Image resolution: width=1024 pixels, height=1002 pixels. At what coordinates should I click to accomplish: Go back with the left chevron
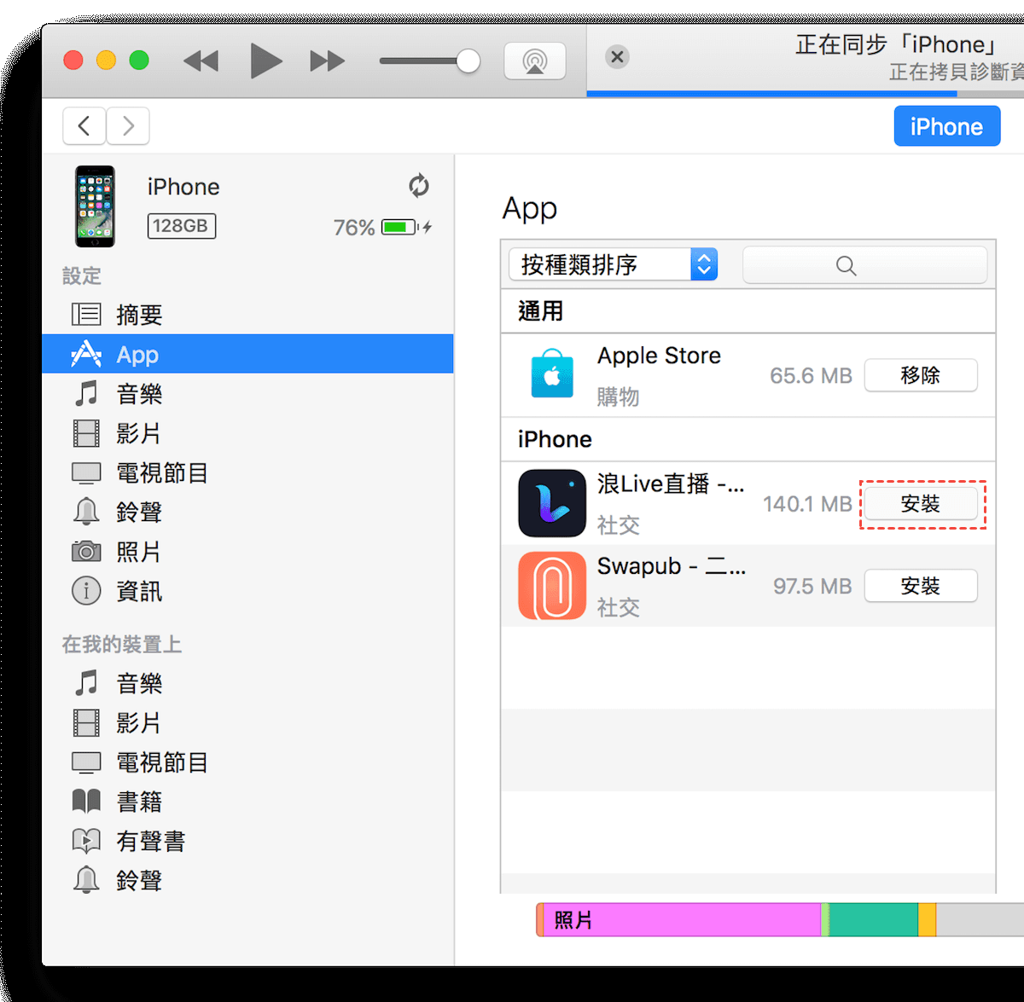point(84,126)
